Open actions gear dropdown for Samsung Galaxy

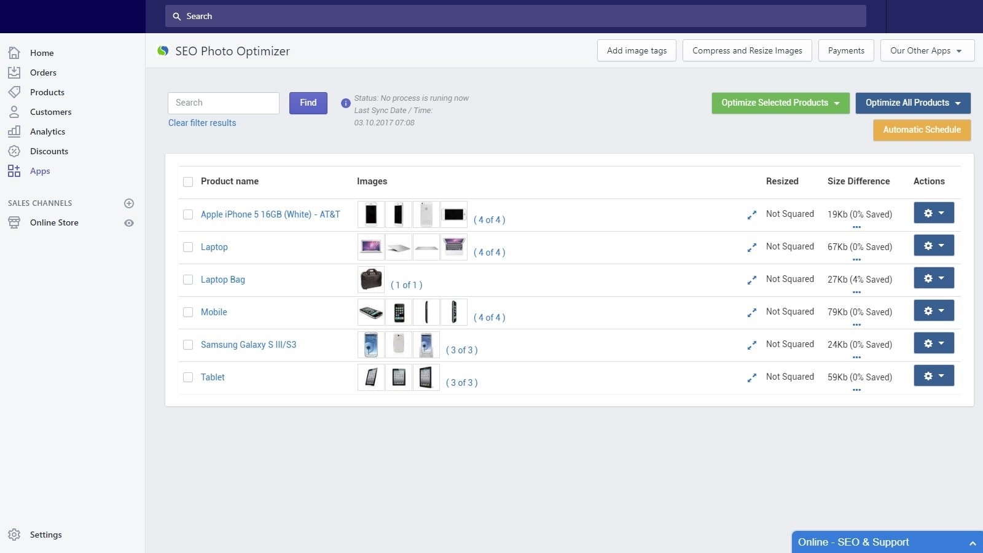point(934,343)
